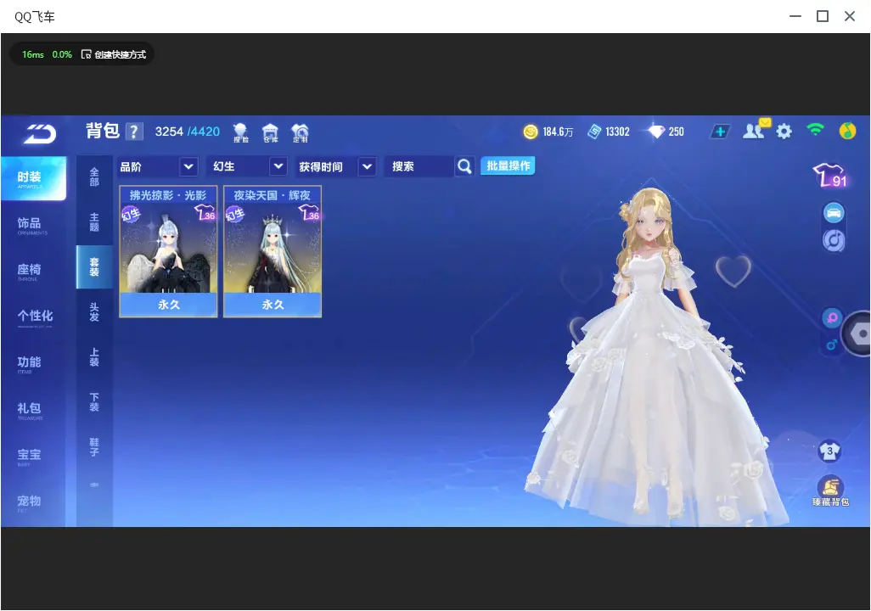
Task: Expand the 获得时间 sort dropdown arrow
Action: point(368,166)
